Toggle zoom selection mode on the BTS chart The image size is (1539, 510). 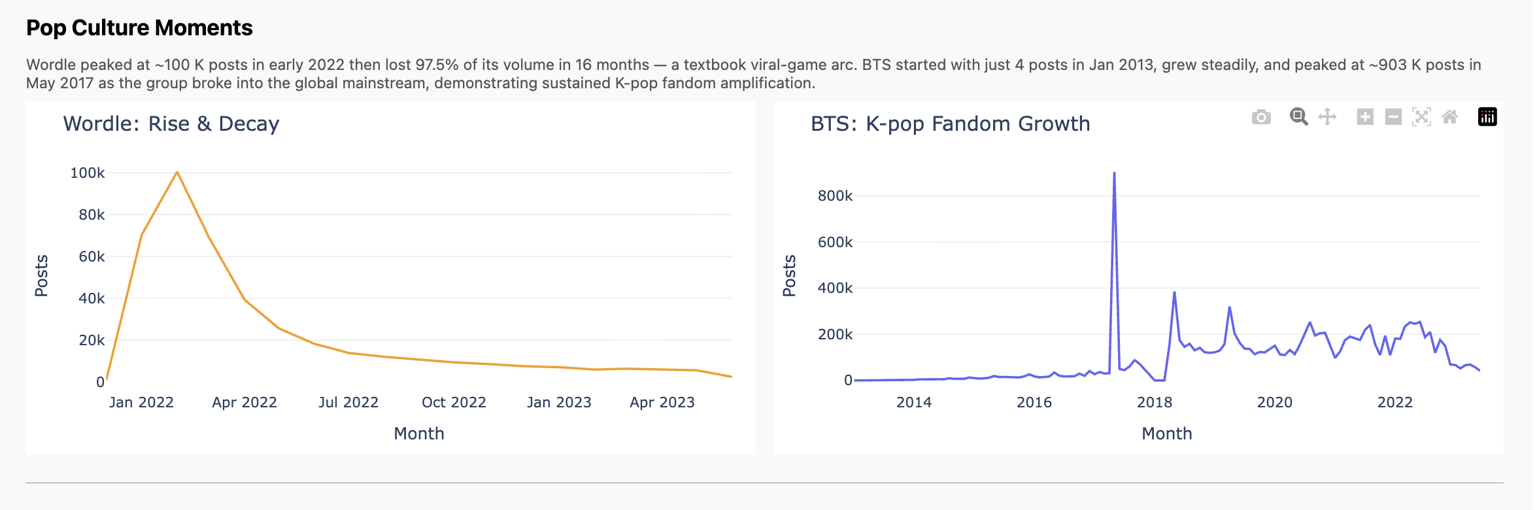[x=1300, y=118]
